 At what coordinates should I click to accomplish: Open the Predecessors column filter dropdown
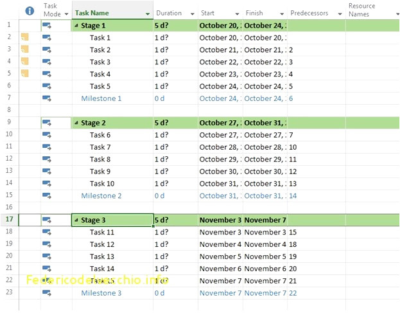coord(337,13)
